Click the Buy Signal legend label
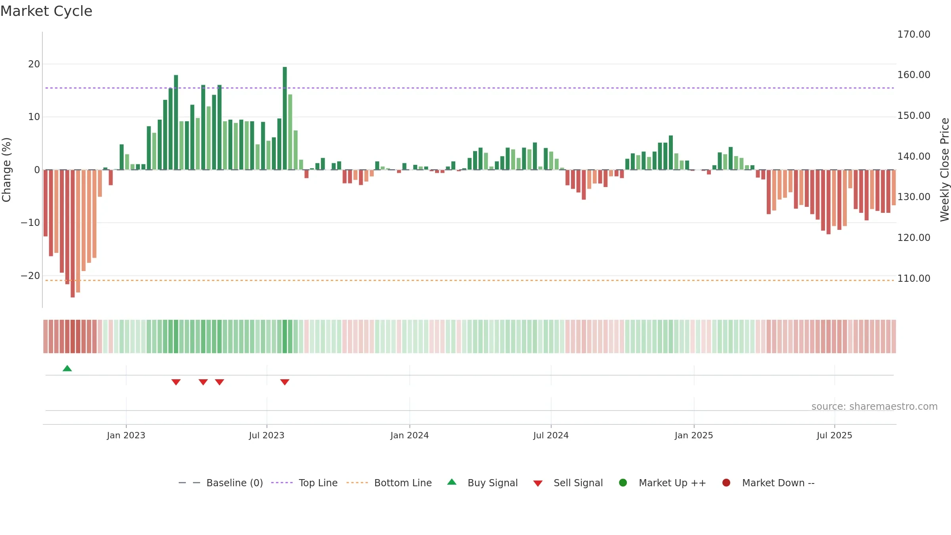951x535 pixels. [x=493, y=483]
